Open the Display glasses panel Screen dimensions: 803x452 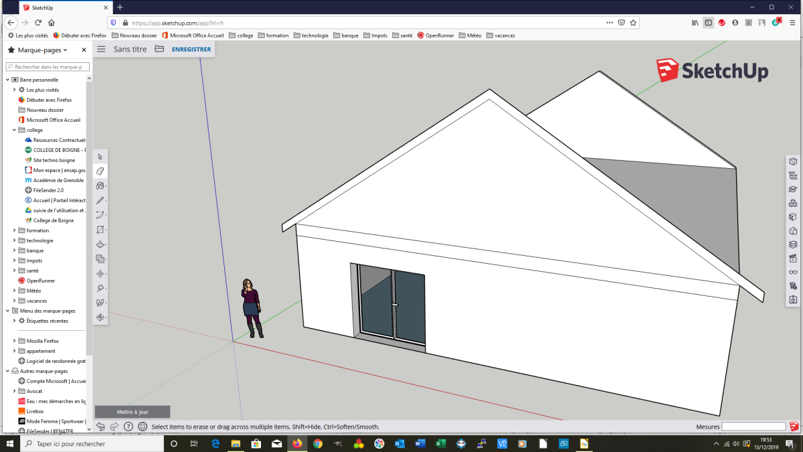793,272
